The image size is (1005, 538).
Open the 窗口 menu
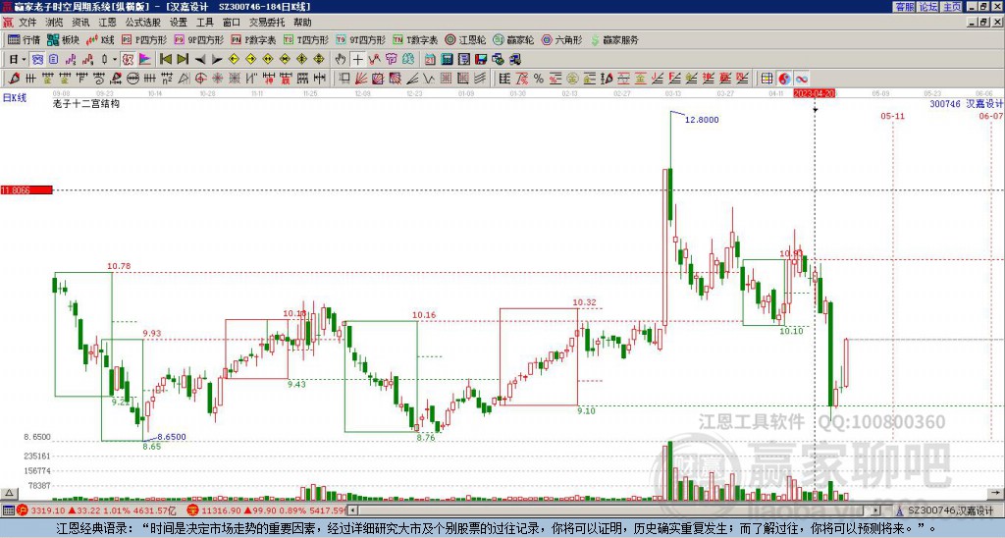click(x=232, y=23)
